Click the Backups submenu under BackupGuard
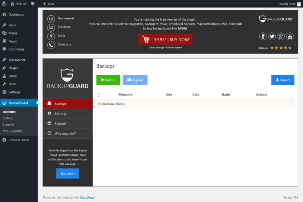Viewport: 303px width, 202px height. [x=9, y=112]
